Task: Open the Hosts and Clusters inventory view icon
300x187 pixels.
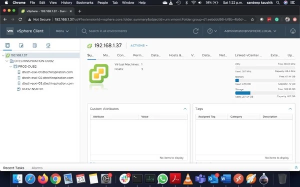Action: point(7,45)
